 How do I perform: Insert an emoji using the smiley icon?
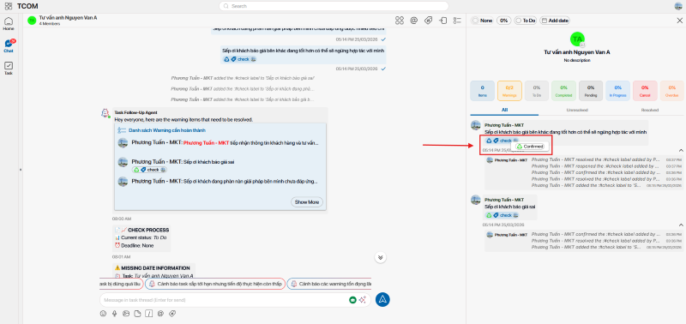coord(103,313)
